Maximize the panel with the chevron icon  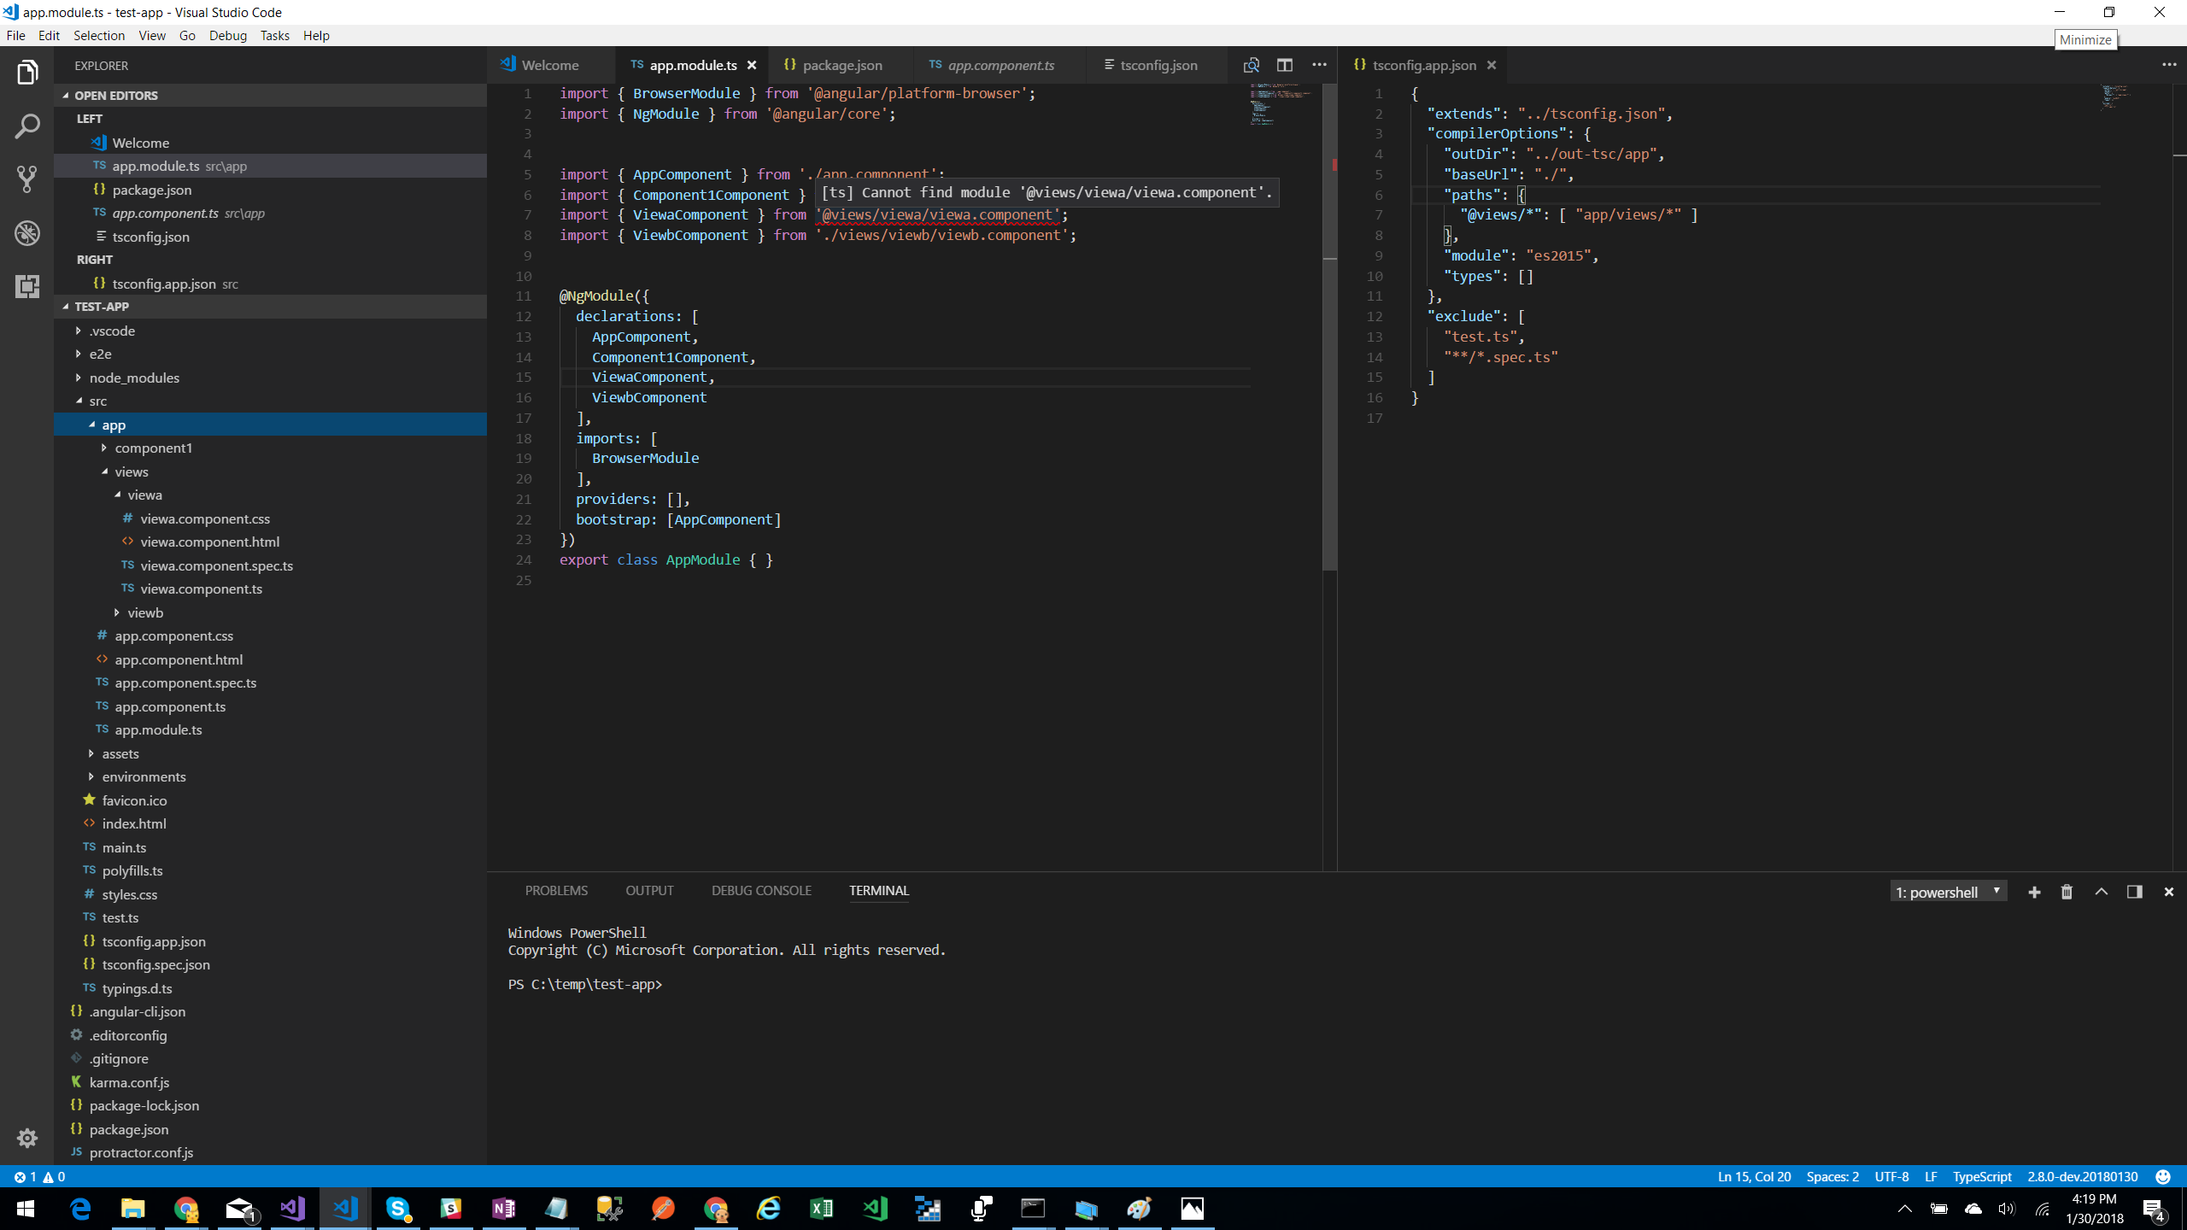pyautogui.click(x=2101, y=891)
